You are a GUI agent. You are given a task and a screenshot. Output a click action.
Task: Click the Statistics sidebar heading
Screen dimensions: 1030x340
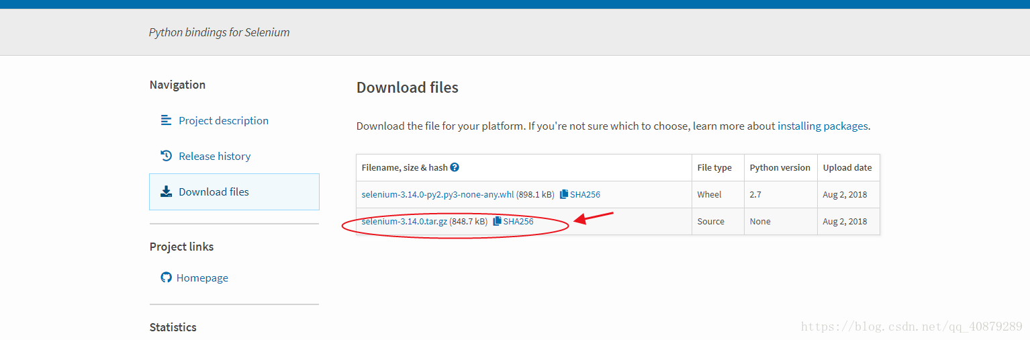pyautogui.click(x=173, y=328)
